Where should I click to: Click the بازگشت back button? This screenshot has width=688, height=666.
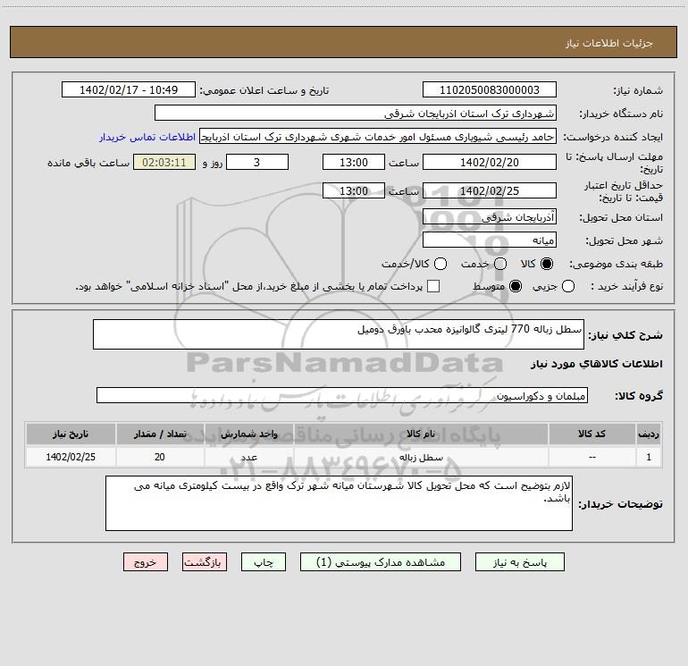point(205,562)
